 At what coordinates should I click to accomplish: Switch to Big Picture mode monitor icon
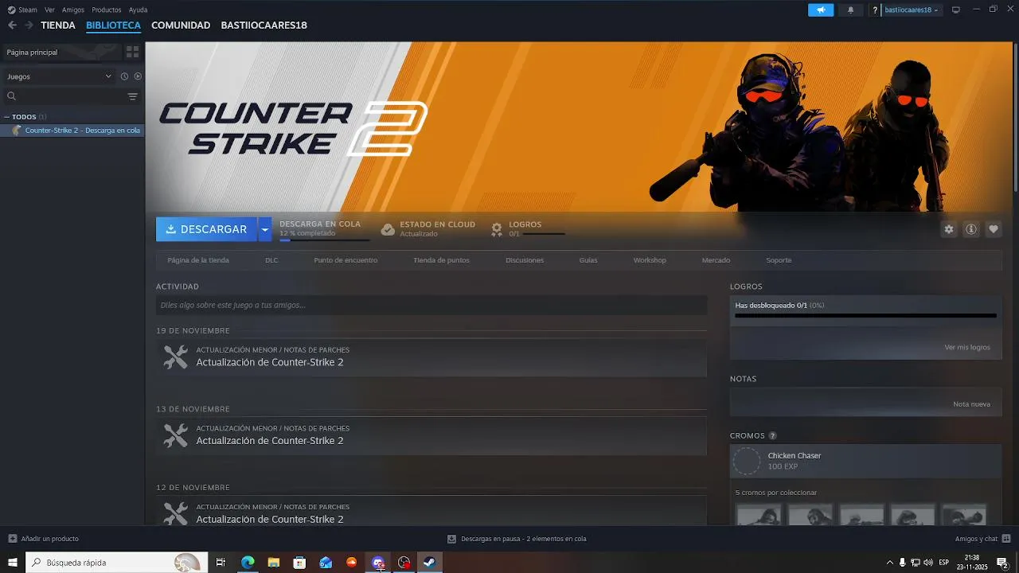(956, 10)
